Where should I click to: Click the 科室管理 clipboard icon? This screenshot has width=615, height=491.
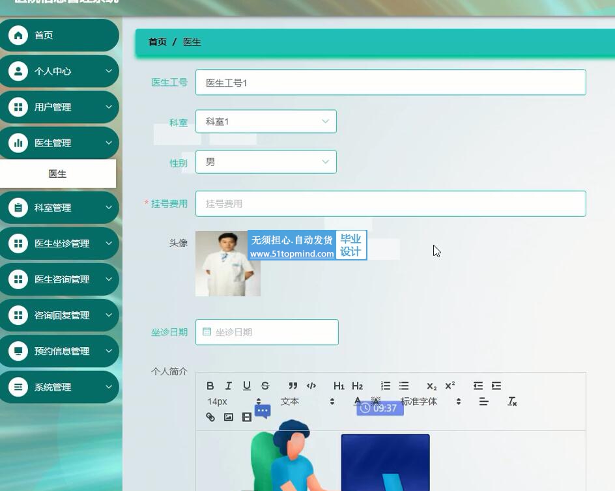(x=18, y=208)
